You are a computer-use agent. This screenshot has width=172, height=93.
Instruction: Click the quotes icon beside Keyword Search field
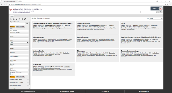(27, 24)
